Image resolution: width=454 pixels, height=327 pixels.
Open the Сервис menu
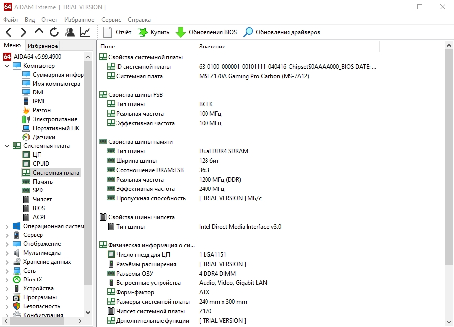(x=111, y=20)
